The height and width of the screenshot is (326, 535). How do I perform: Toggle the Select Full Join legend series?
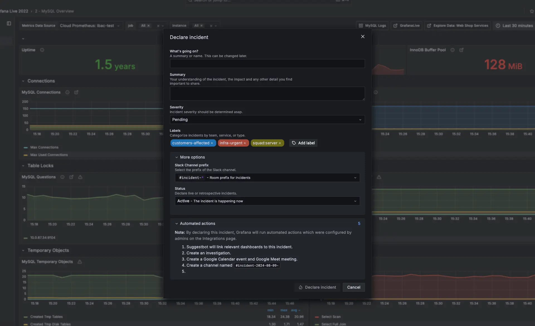333,324
